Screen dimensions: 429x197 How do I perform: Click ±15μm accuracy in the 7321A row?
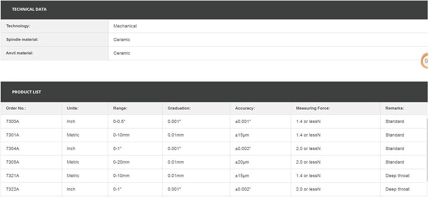(x=242, y=176)
